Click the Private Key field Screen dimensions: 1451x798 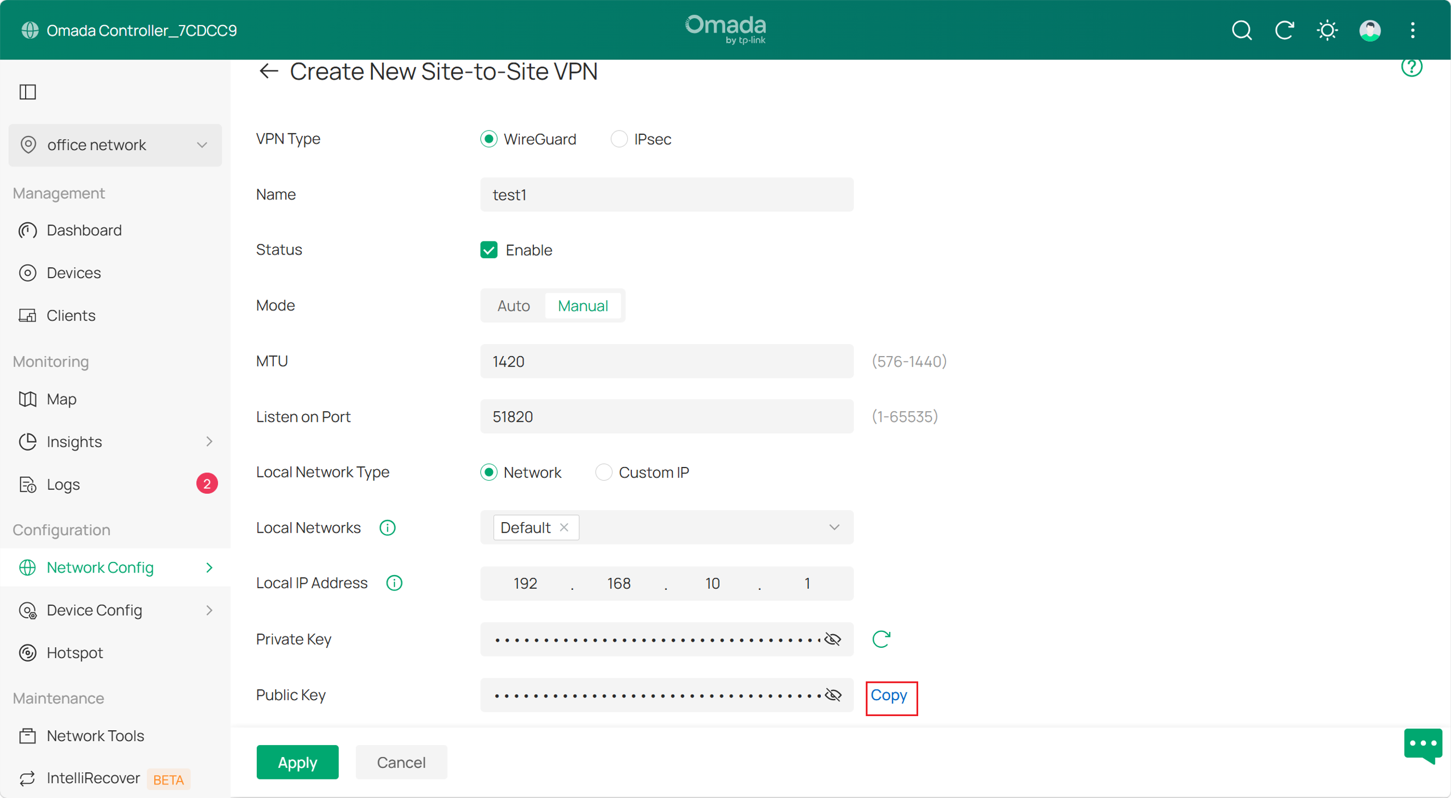pos(667,639)
